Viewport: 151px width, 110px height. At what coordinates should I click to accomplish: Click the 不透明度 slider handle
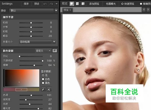43,61
